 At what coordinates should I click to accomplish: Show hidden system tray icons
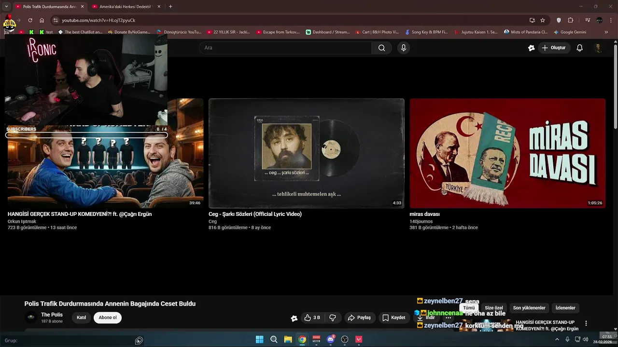557,339
